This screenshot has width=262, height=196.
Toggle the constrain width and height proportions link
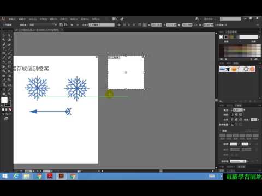tap(196, 25)
